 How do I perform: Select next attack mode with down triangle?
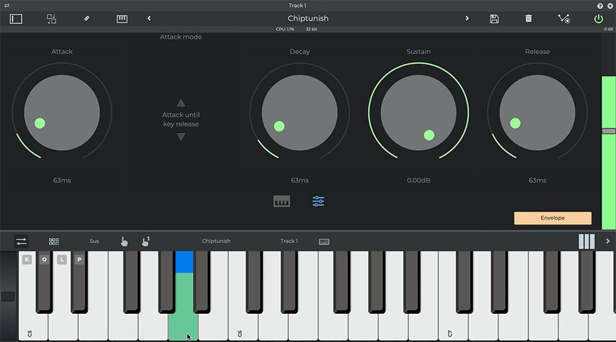[x=181, y=137]
